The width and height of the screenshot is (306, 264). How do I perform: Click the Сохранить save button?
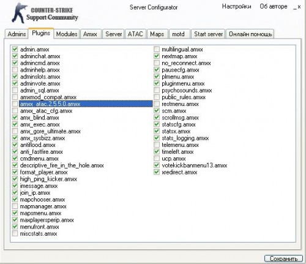(283, 258)
